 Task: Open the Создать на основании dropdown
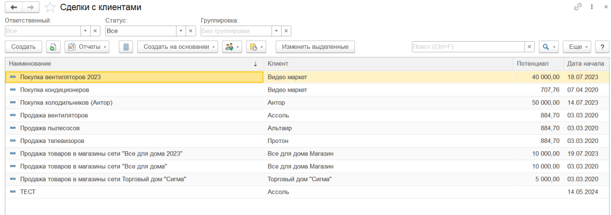tap(178, 46)
